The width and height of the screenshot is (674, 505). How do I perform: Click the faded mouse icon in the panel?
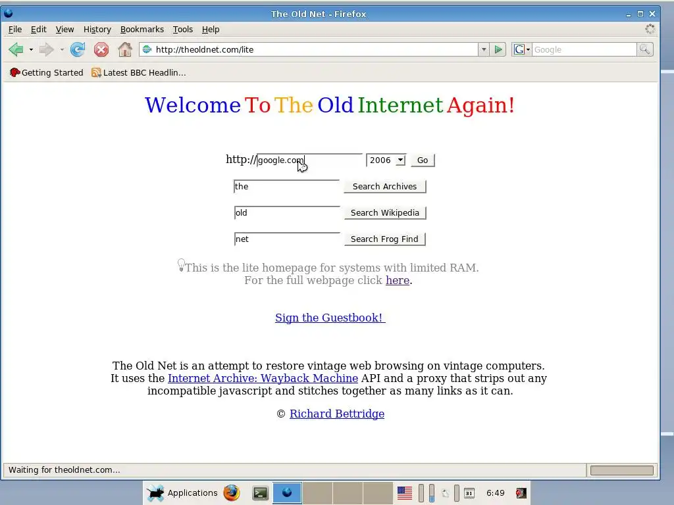[x=446, y=493]
